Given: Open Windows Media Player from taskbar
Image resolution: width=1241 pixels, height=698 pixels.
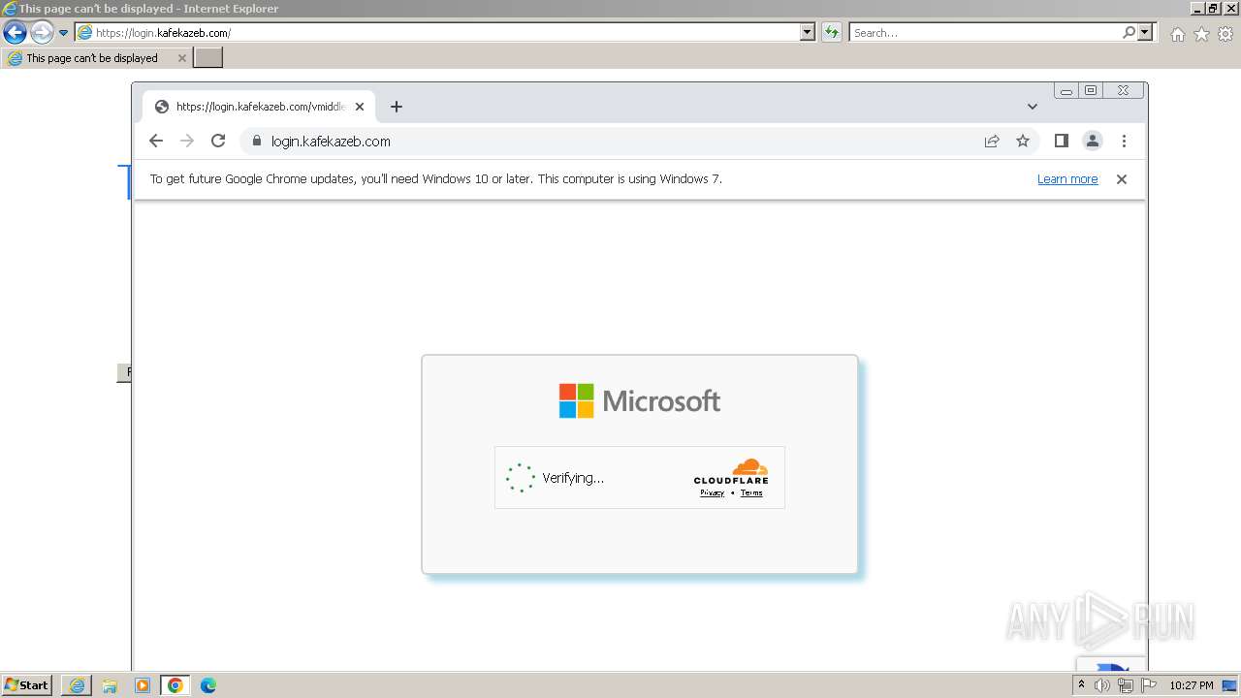Looking at the screenshot, I should tap(143, 685).
